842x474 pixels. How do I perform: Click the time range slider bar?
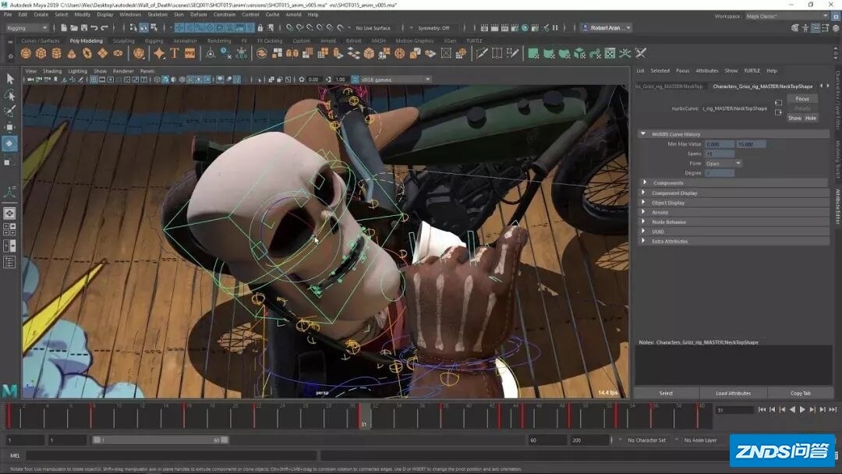tap(160, 440)
